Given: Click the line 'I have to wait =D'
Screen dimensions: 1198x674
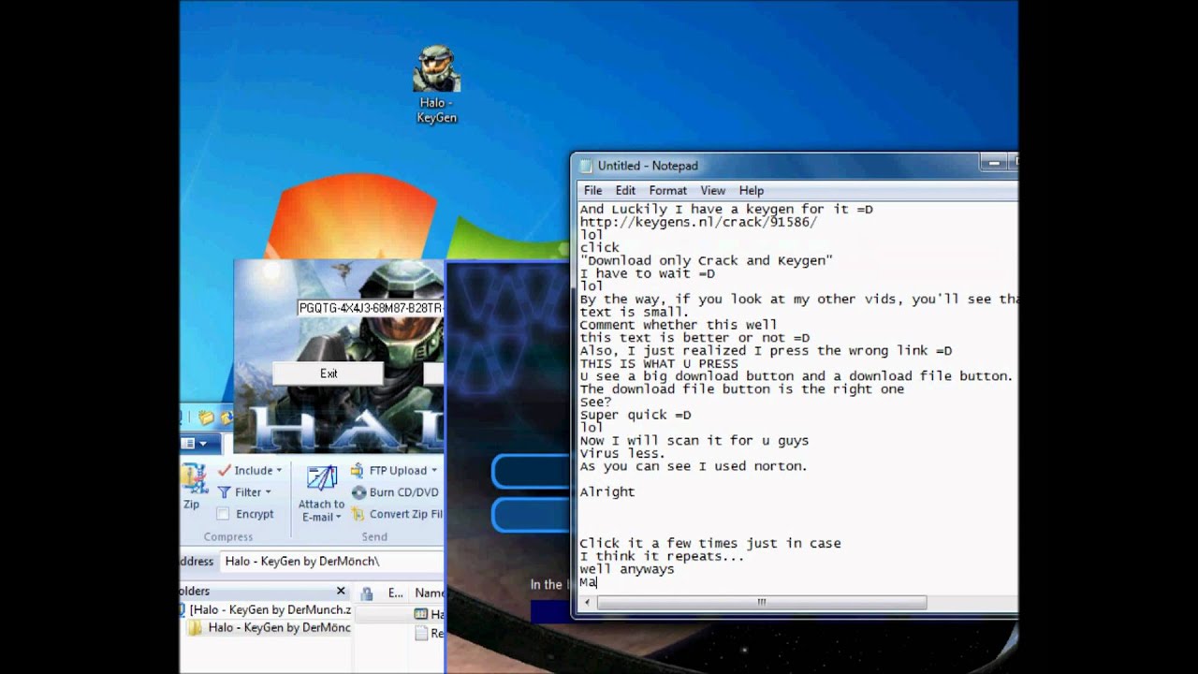Looking at the screenshot, I should tap(648, 274).
